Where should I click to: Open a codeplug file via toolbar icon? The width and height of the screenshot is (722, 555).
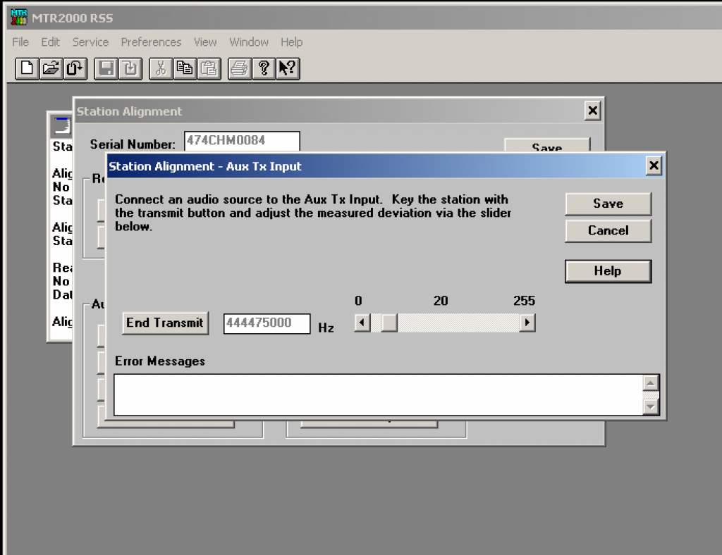coord(51,69)
